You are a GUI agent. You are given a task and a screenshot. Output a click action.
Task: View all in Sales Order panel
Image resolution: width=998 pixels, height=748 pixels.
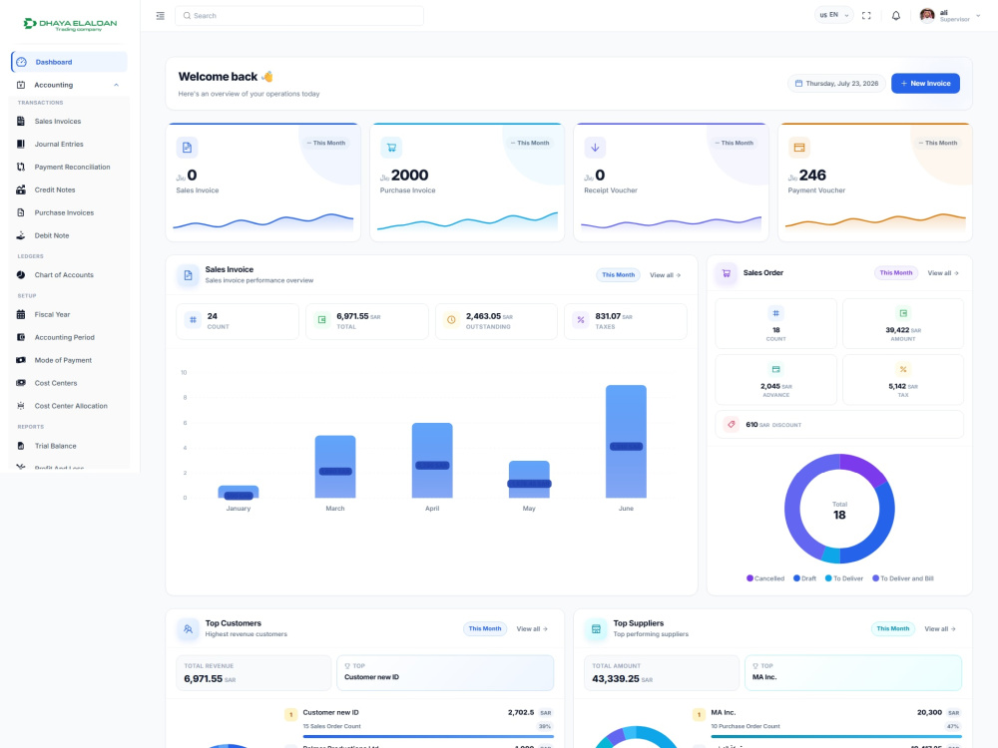[x=943, y=273]
